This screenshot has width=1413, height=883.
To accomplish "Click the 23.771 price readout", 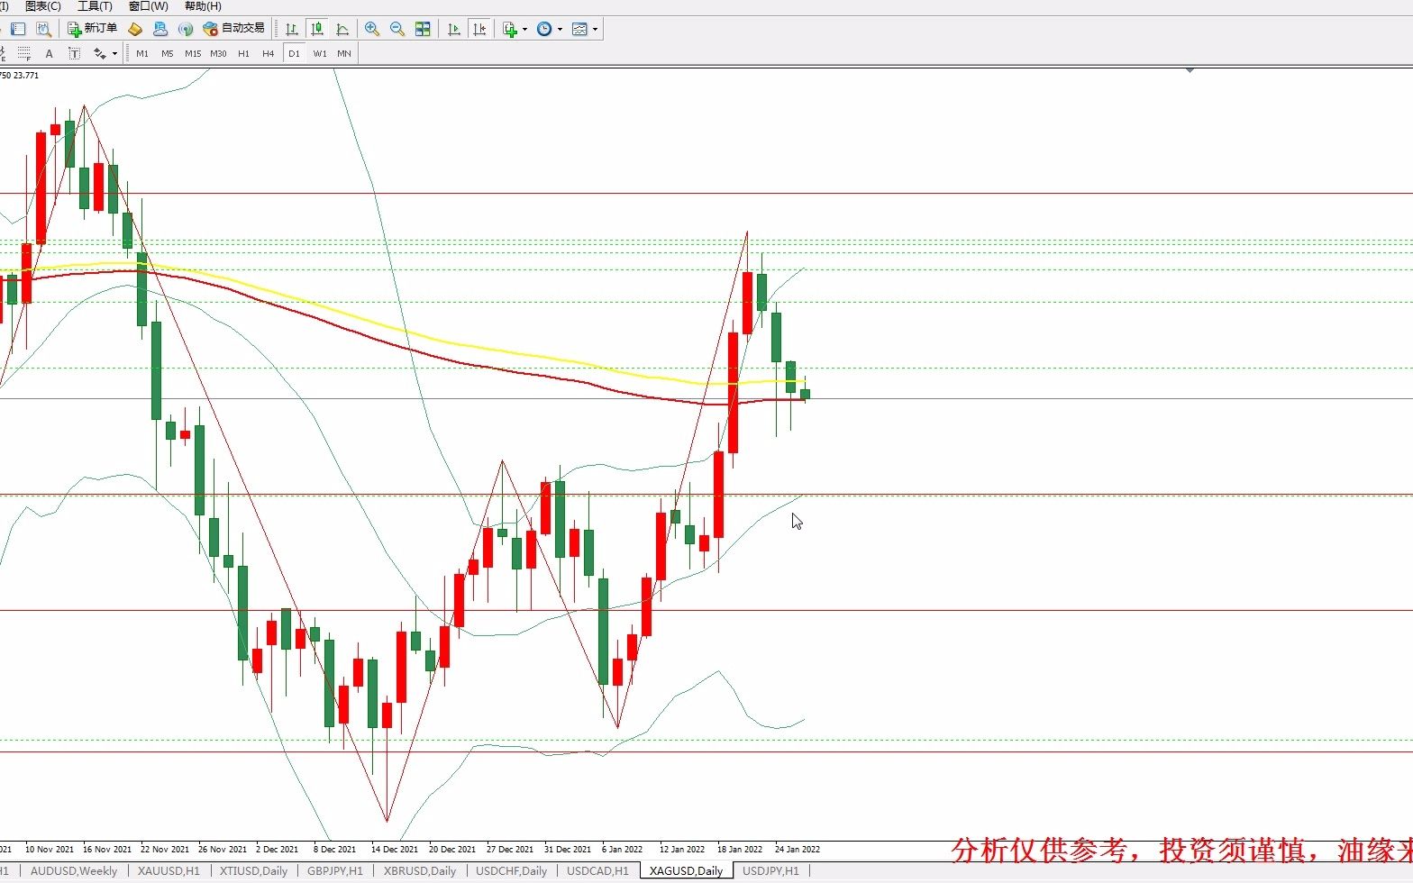I will (x=26, y=76).
